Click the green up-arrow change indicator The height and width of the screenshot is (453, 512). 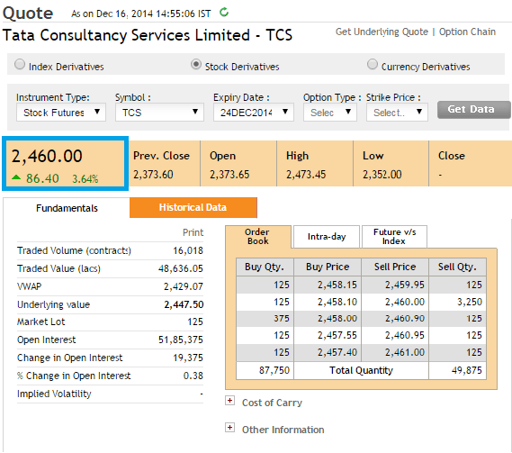coord(16,177)
